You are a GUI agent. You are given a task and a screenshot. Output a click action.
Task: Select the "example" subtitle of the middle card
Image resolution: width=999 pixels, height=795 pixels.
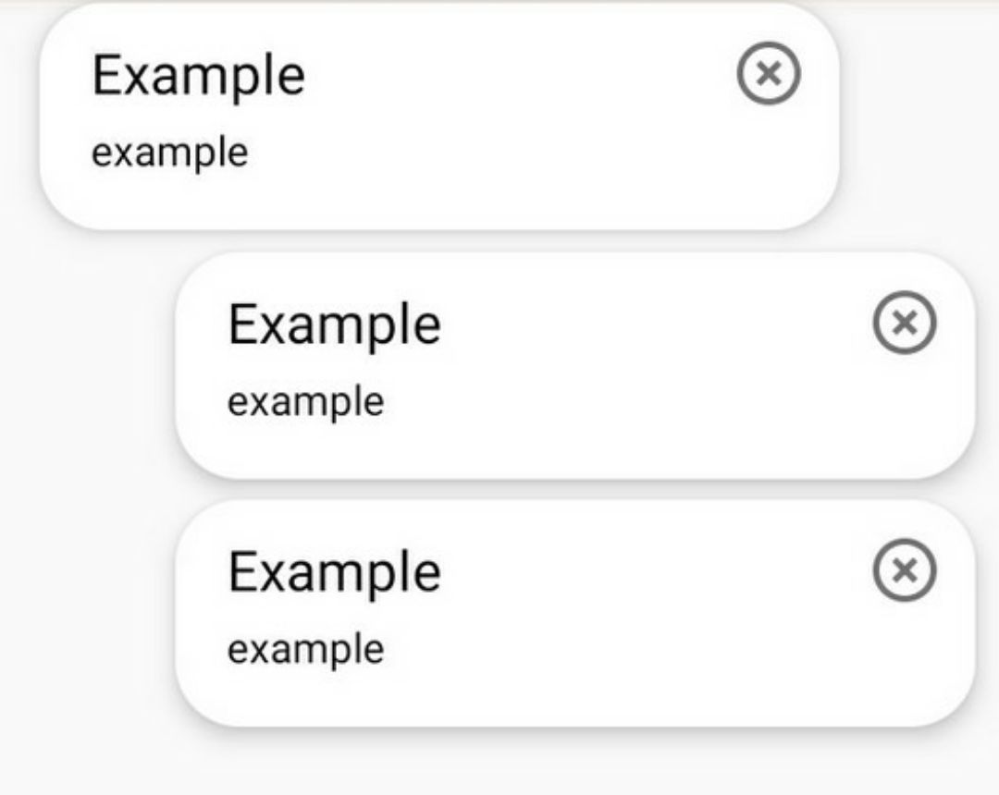(306, 402)
